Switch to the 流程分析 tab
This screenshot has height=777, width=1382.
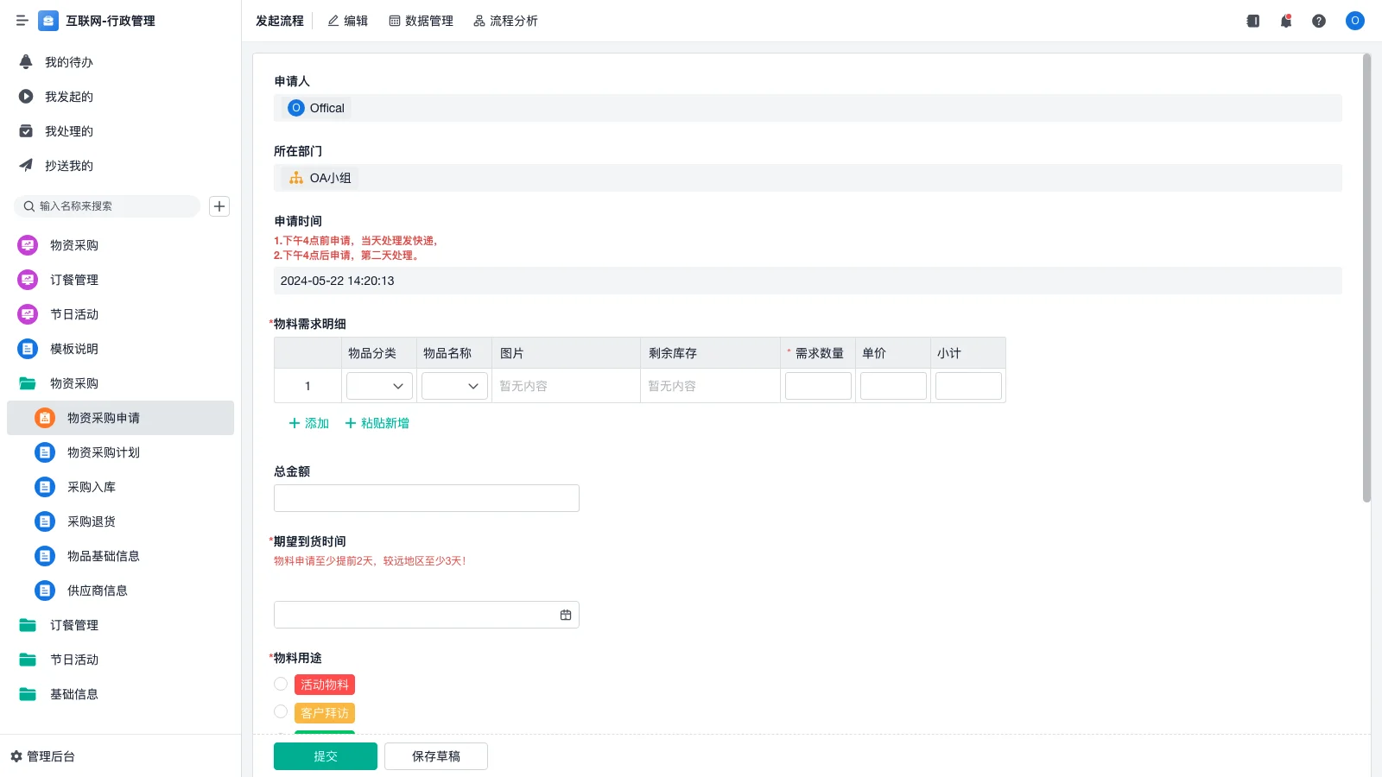click(x=505, y=21)
